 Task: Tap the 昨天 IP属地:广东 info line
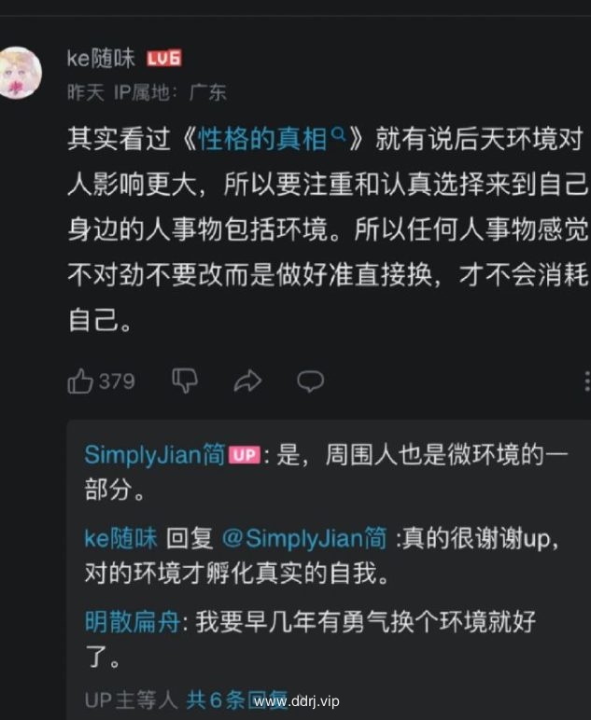147,92
